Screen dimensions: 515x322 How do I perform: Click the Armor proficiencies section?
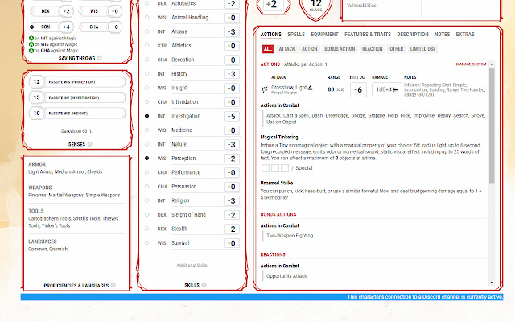point(76,168)
